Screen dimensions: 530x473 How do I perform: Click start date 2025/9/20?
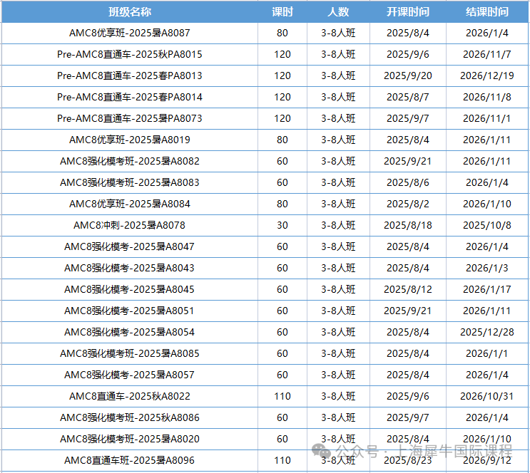pos(407,76)
